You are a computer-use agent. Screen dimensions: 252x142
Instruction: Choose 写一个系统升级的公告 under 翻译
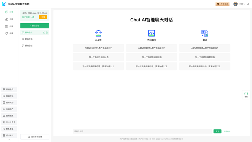click(x=205, y=57)
